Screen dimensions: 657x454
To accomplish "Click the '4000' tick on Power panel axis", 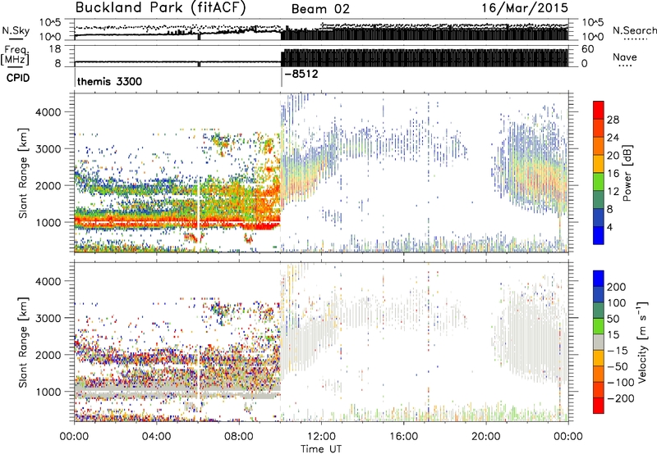I will 48,112.
